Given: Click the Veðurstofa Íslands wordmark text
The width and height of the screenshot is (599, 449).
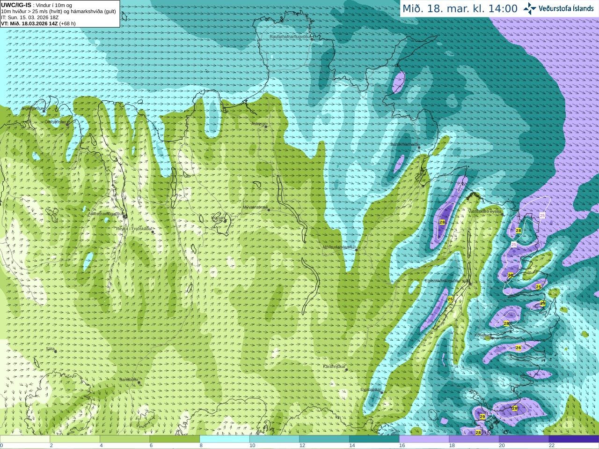Looking at the screenshot, I should coord(566,8).
